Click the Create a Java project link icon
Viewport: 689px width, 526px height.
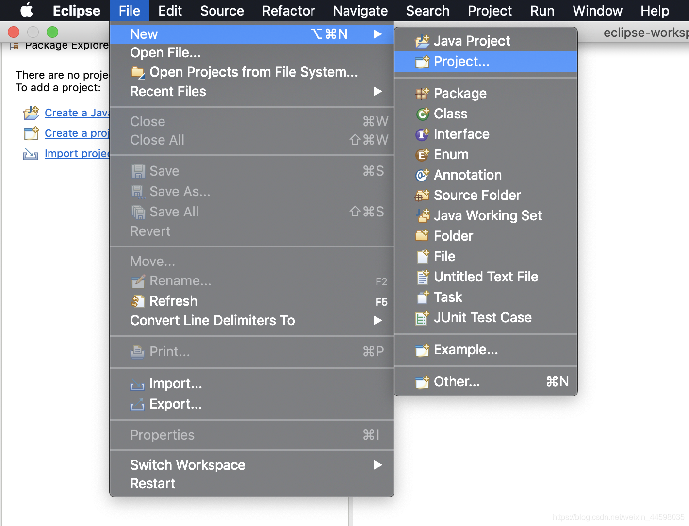click(x=31, y=113)
